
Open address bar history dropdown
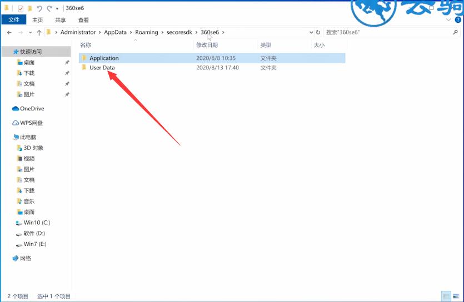311,32
